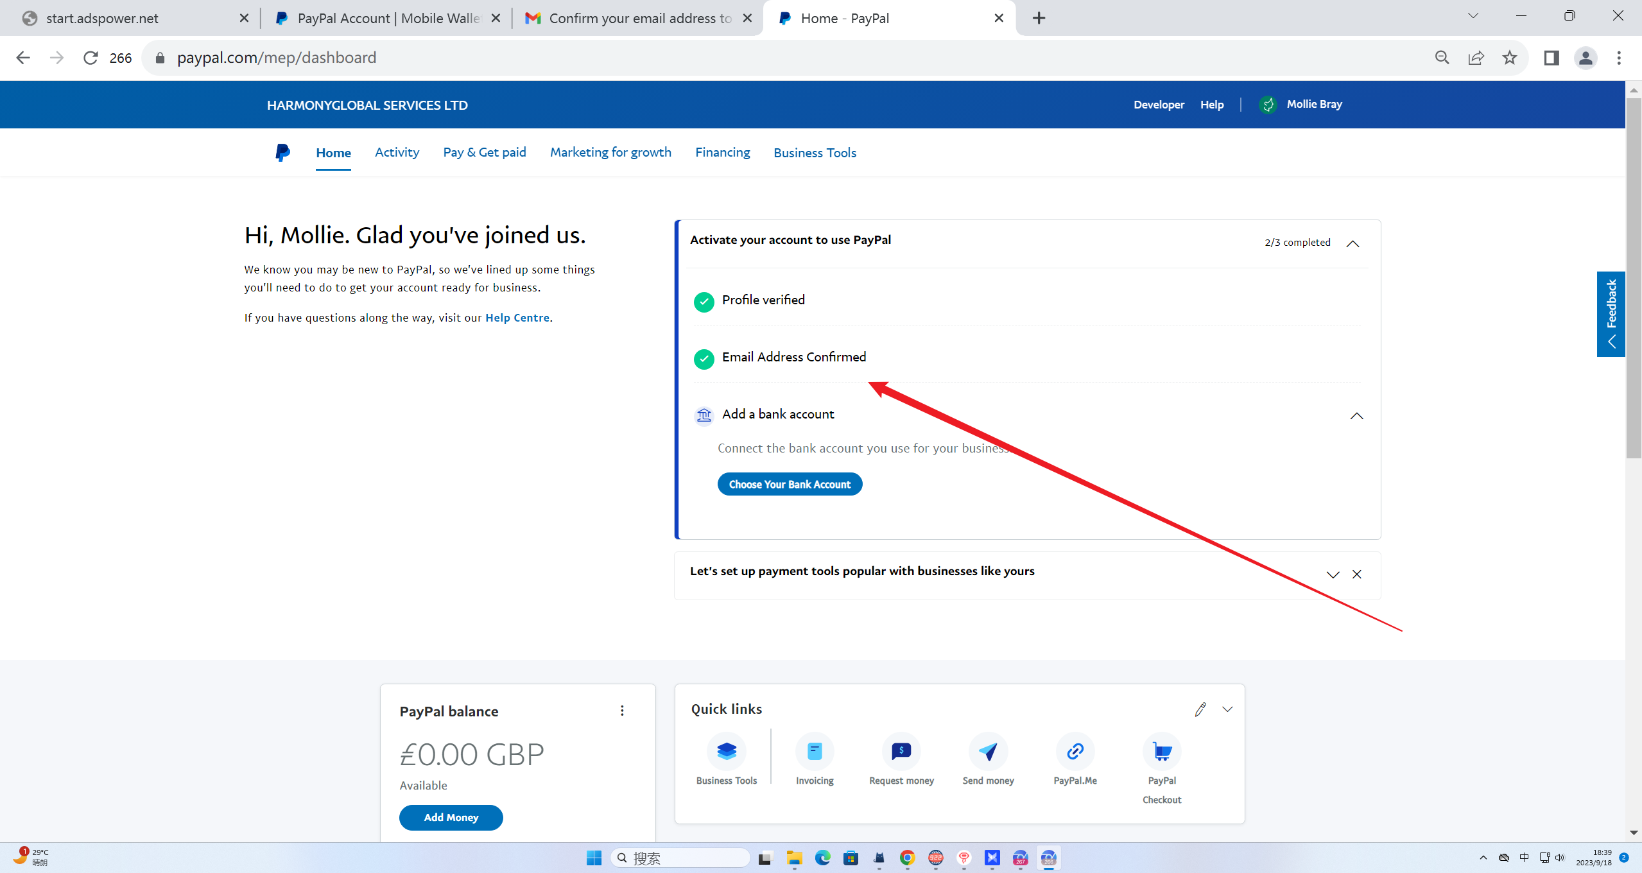Screen dimensions: 1642x873
Task: Open the Pay & Get paid menu
Action: tap(485, 152)
